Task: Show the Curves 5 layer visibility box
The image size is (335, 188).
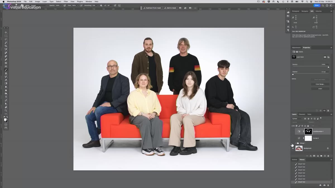Action: pos(293,138)
